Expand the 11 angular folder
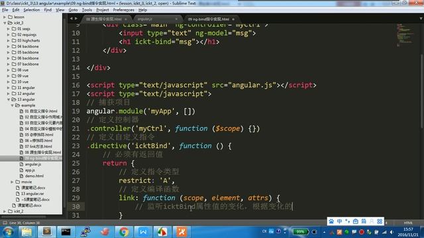424x238 pixels. (x=9, y=88)
